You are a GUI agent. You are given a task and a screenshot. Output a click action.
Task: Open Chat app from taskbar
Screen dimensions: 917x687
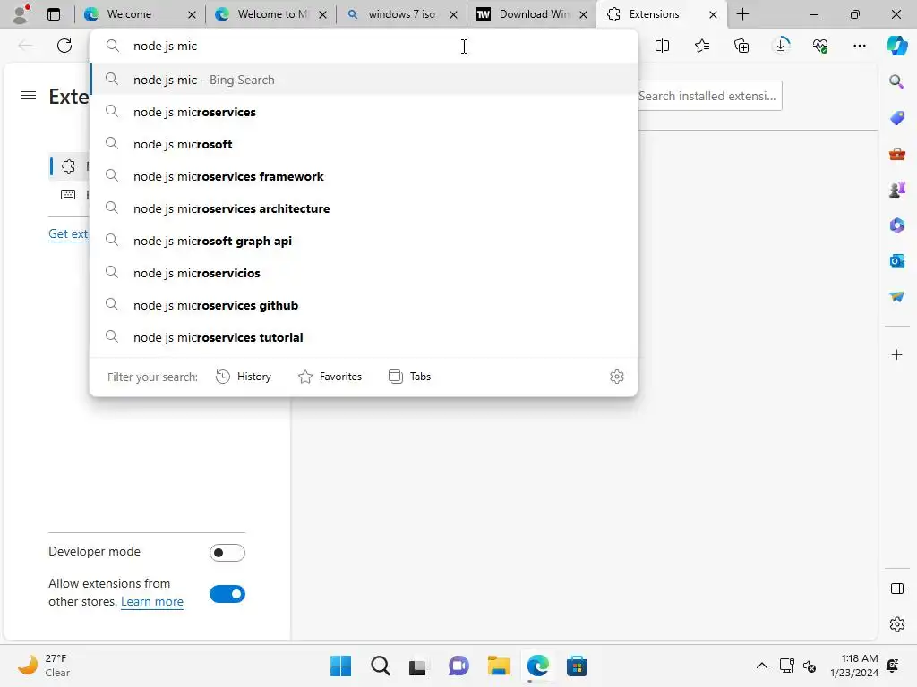pyautogui.click(x=458, y=666)
